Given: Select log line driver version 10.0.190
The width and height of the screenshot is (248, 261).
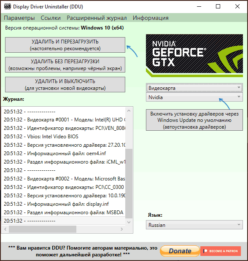Looking at the screenshot, I should click(x=63, y=195).
